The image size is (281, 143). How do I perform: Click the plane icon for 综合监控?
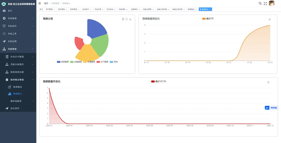coord(7,108)
